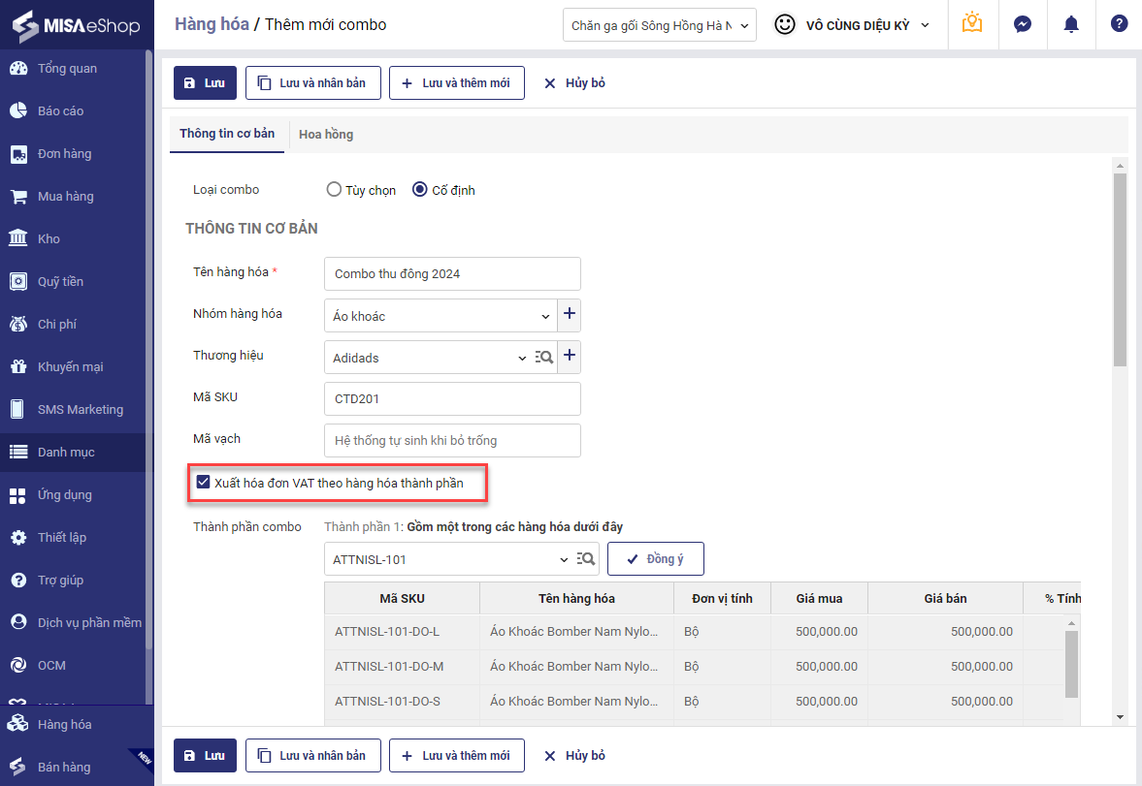
Task: Open the store selector dropdown
Action: 659,25
